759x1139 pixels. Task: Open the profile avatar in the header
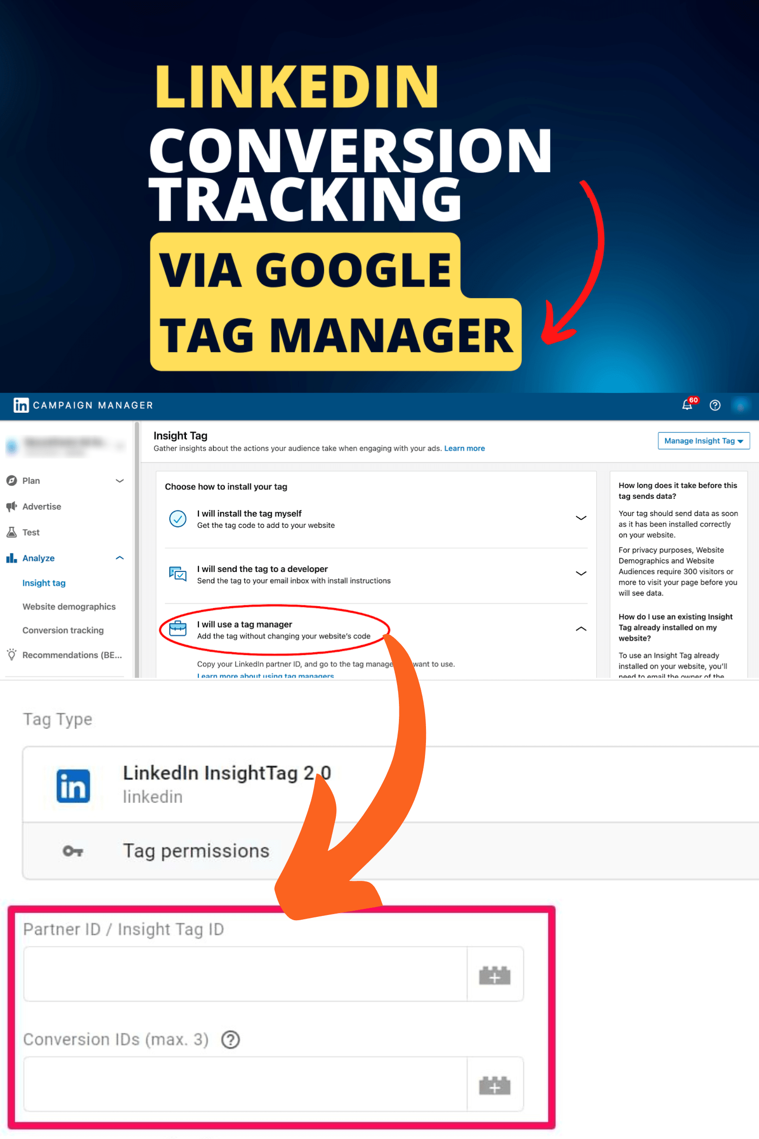[740, 405]
